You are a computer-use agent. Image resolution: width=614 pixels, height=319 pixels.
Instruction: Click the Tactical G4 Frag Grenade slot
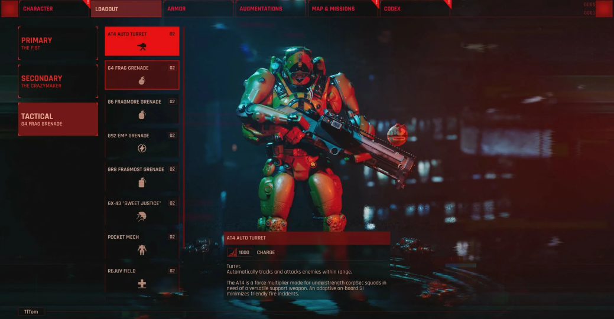58,119
